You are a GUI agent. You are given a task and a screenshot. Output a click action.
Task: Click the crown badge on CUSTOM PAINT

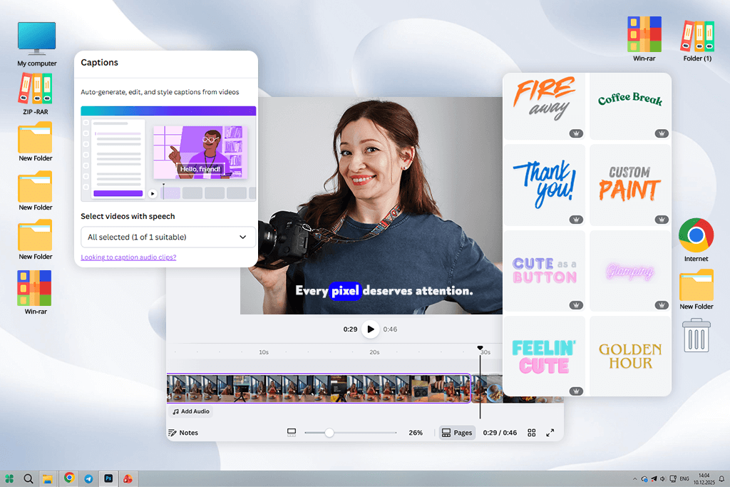coord(662,220)
